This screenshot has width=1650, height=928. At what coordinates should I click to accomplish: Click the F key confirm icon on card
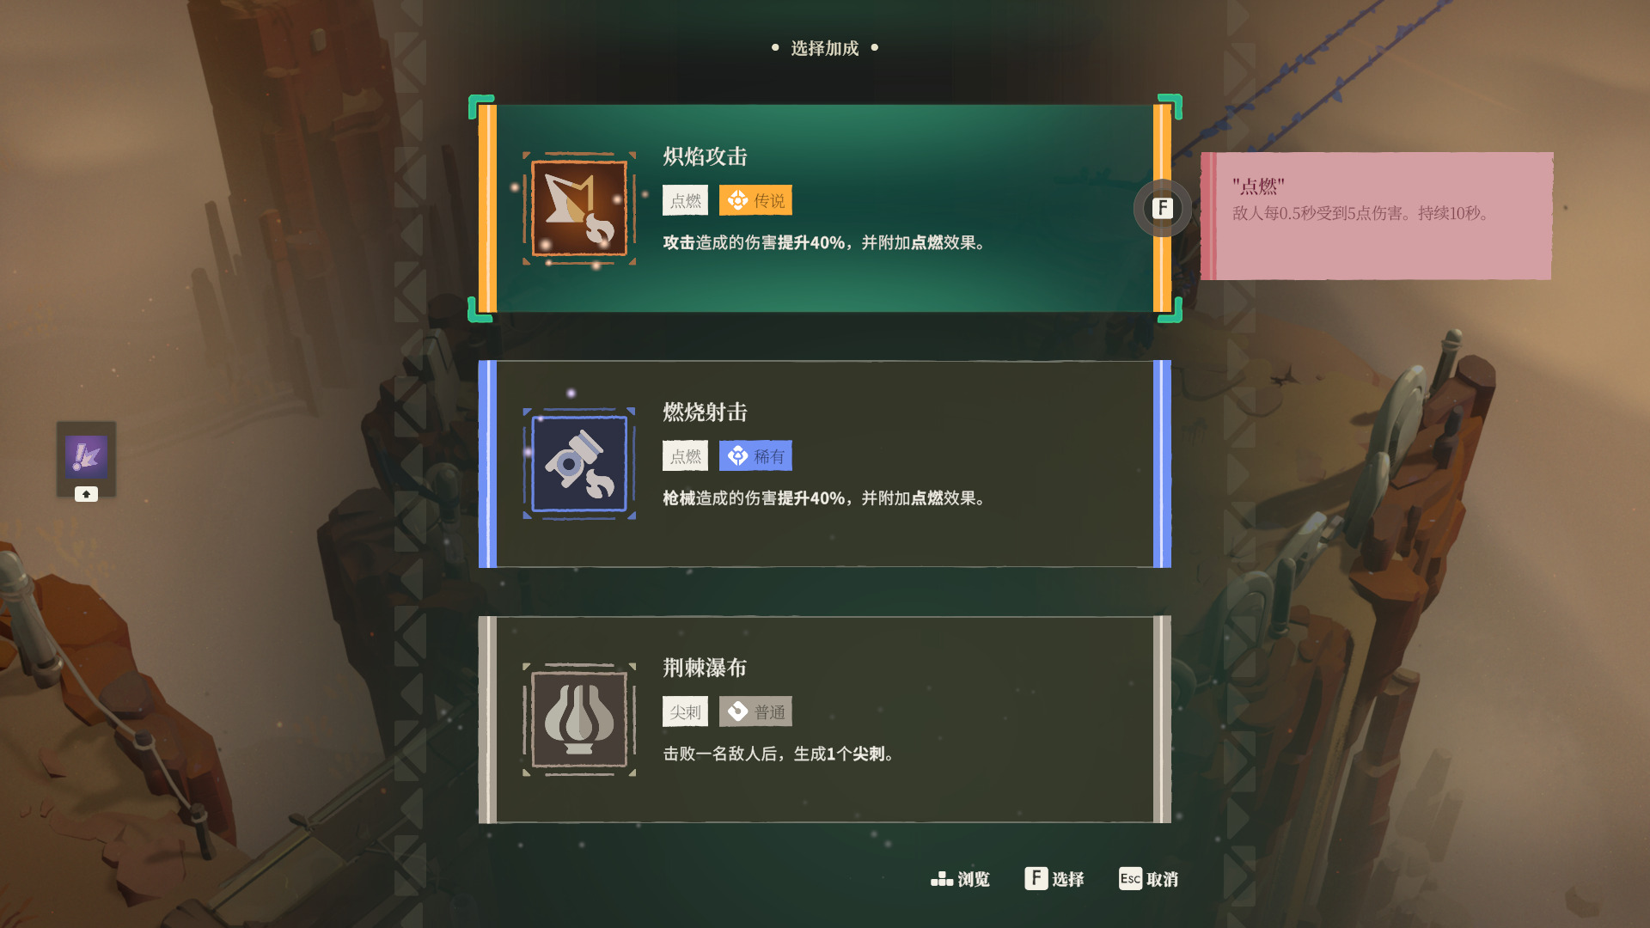coord(1162,208)
